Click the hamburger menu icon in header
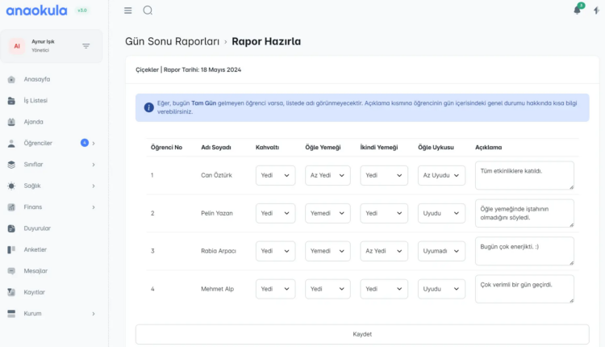Image resolution: width=605 pixels, height=347 pixels. coord(128,10)
